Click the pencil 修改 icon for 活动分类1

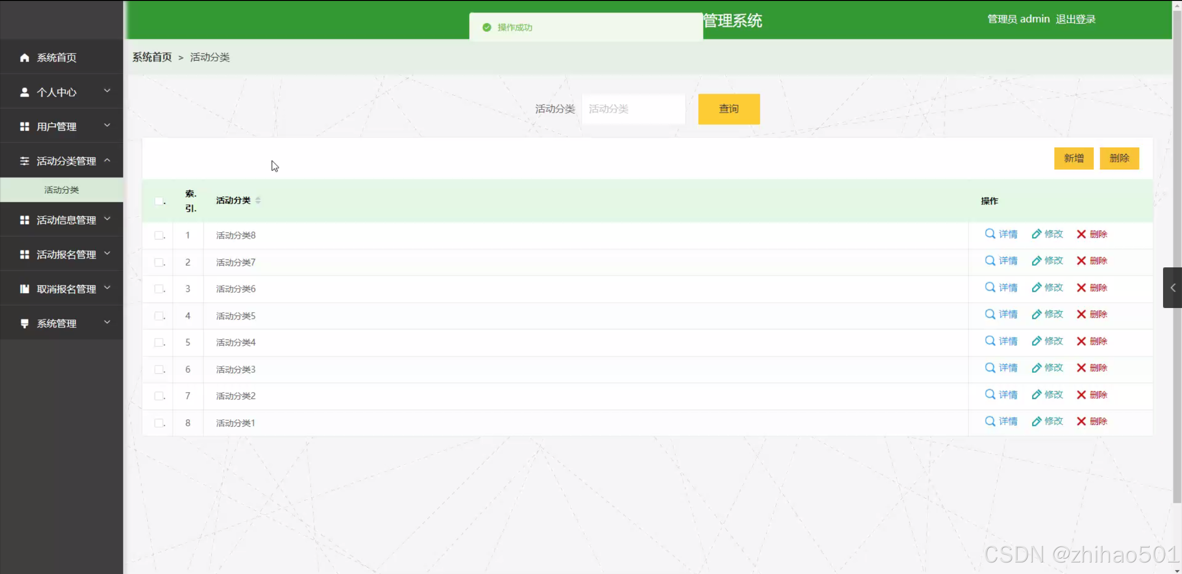[1036, 422]
